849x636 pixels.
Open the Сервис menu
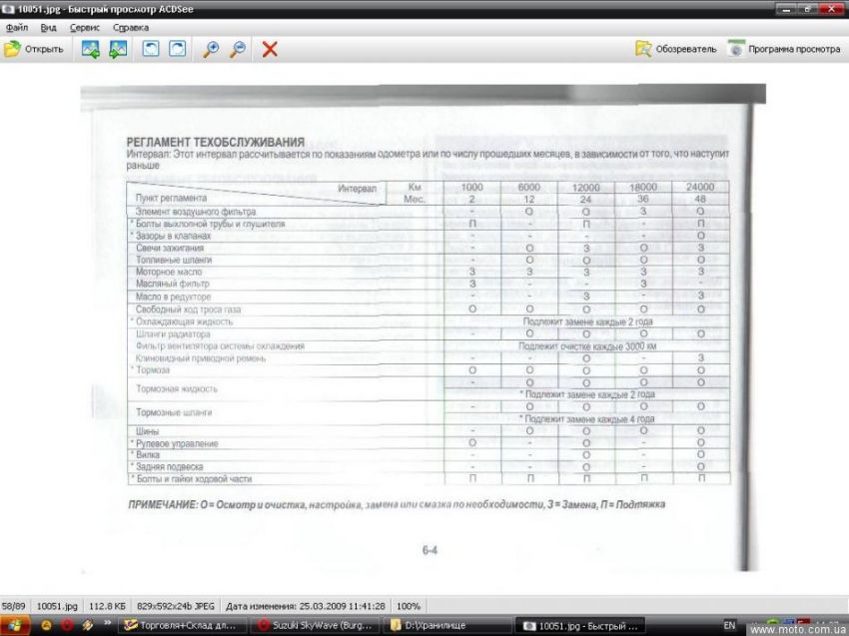tap(85, 28)
